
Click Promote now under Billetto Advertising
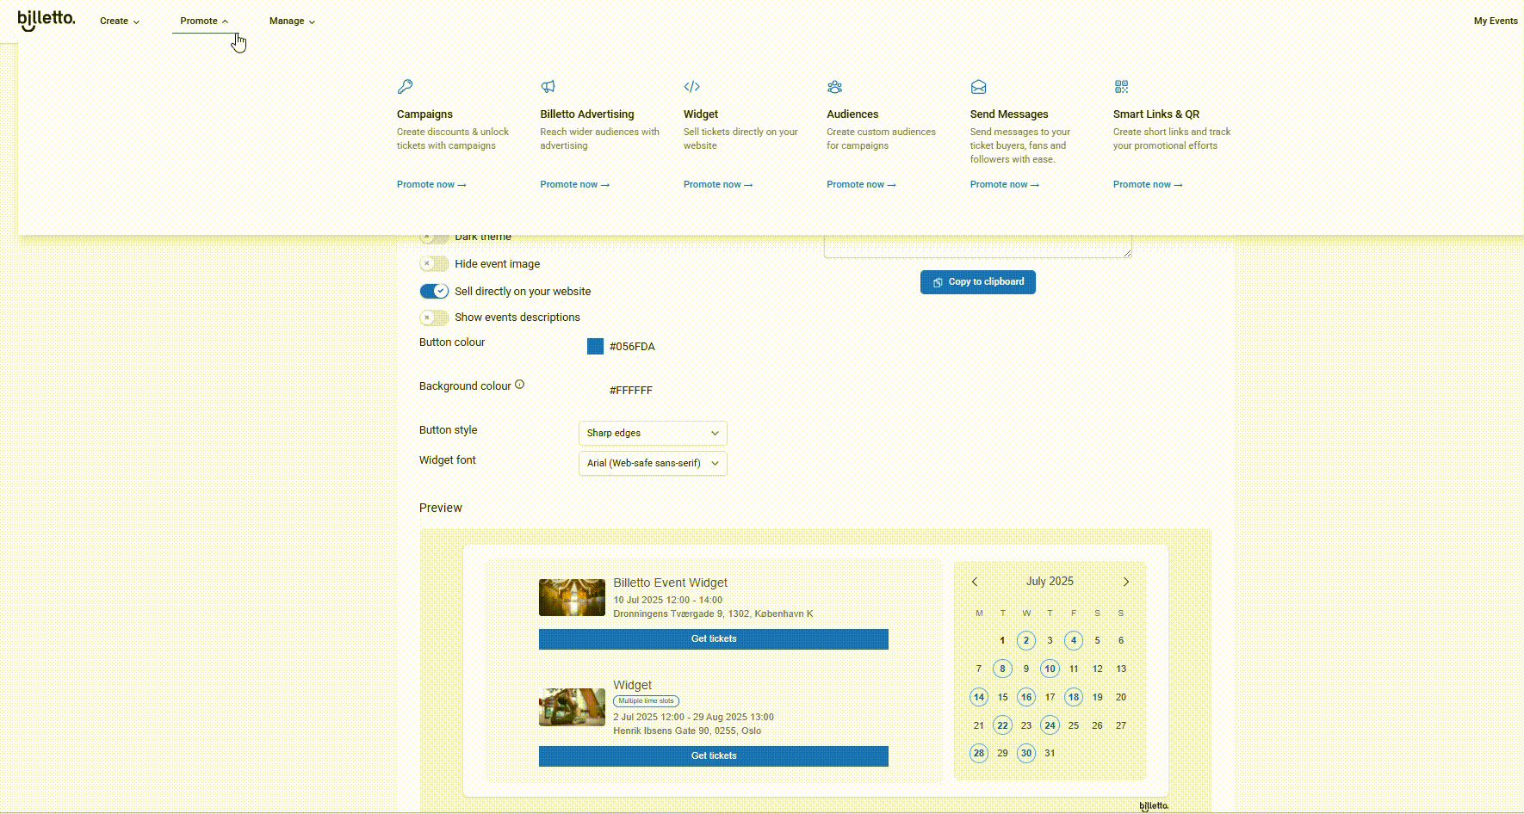[x=574, y=184]
